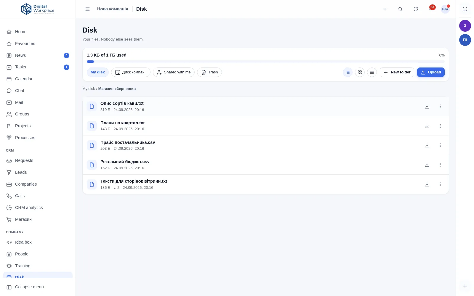Open the Диск компанії tab
474x296 pixels.
click(131, 72)
